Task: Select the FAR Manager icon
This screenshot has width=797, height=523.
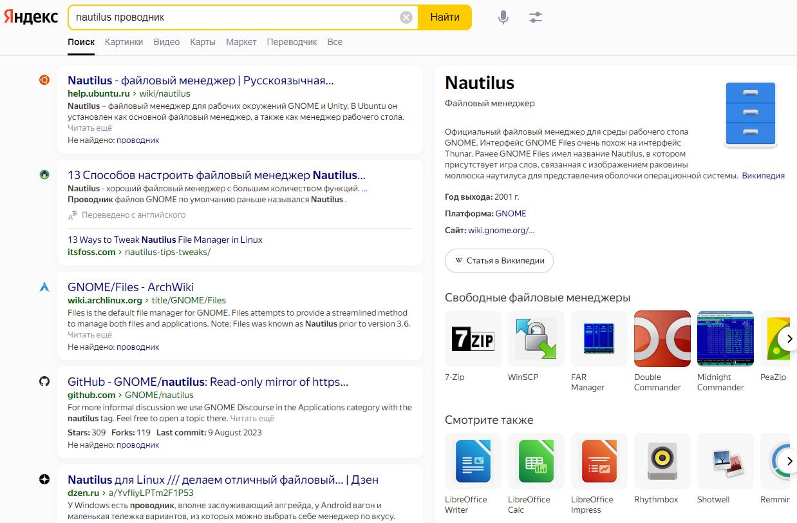Action: click(x=599, y=339)
